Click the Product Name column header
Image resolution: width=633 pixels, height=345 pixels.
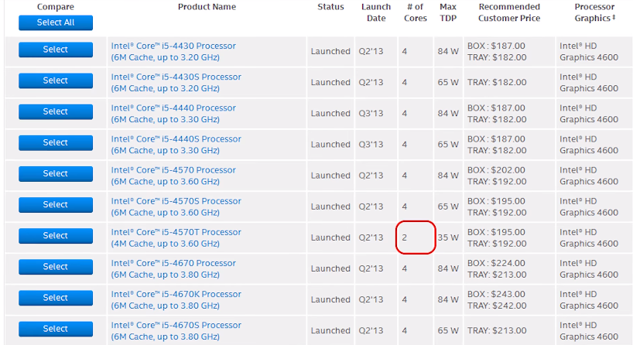pyautogui.click(x=207, y=7)
